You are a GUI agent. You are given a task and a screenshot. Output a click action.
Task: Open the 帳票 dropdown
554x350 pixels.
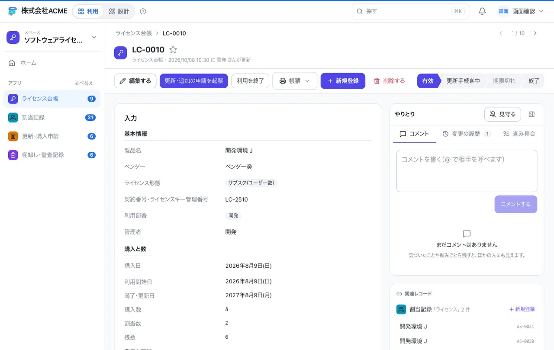(x=295, y=81)
